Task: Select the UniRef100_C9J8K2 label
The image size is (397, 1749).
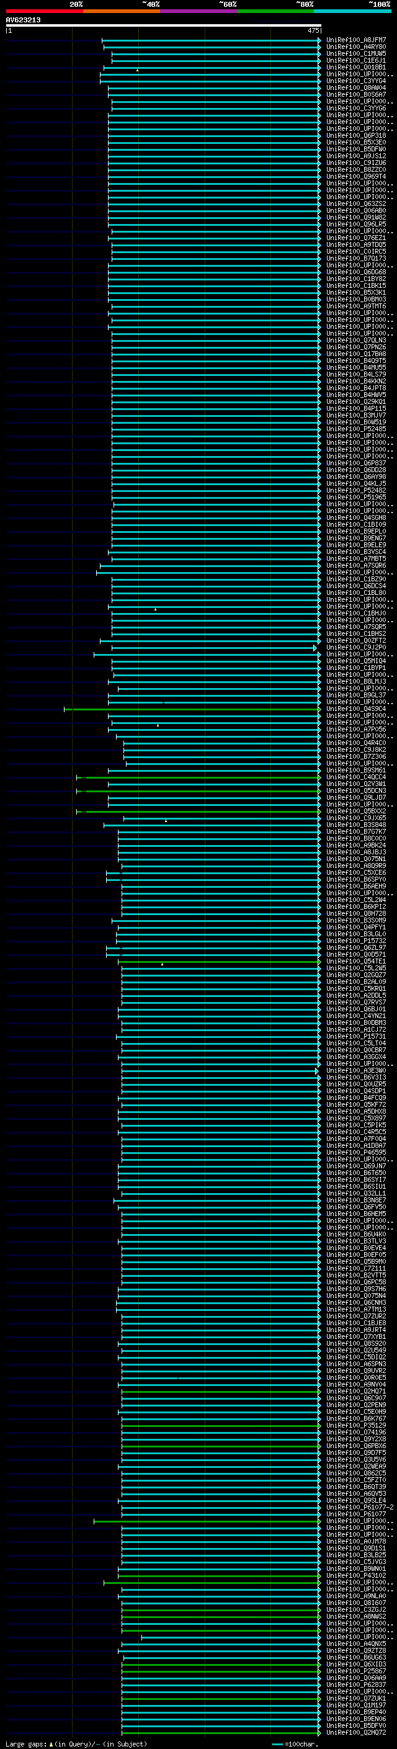Action: coord(356,749)
